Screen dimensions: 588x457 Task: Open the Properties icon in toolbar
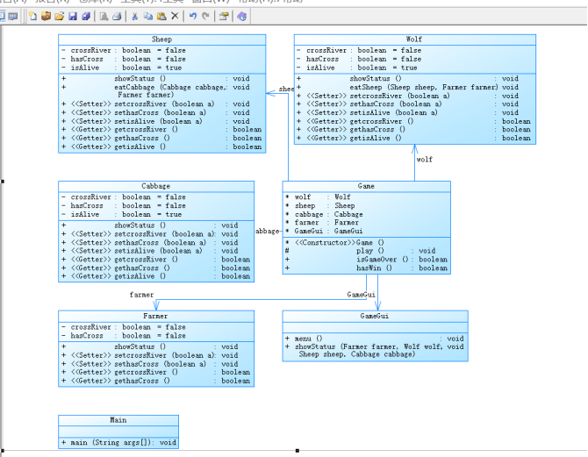(224, 16)
